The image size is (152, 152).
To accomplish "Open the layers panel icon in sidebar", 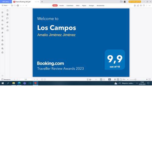I will [7, 26].
